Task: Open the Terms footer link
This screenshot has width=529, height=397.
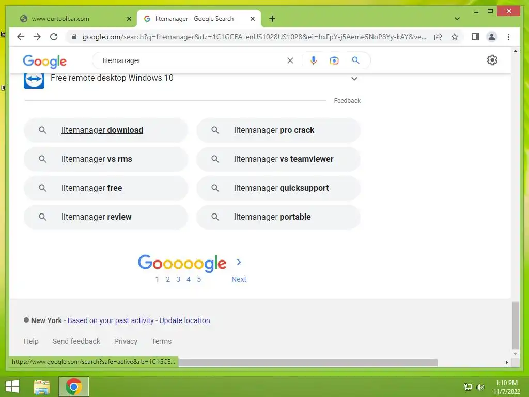Action: coord(161,341)
